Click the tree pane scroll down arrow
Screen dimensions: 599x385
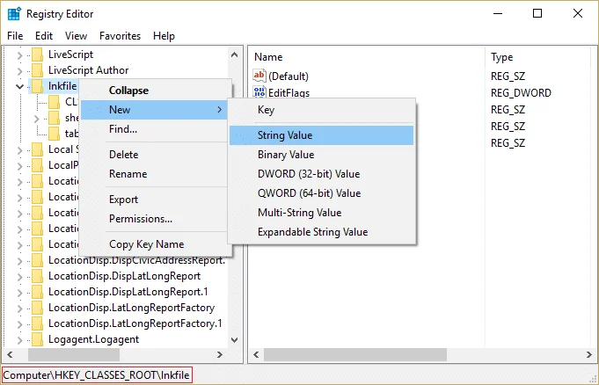point(235,339)
